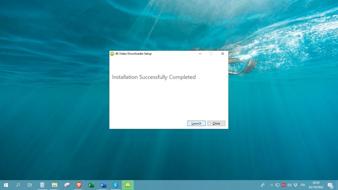The width and height of the screenshot is (338, 190).
Task: Open the Windows Start menu
Action: pos(6,185)
